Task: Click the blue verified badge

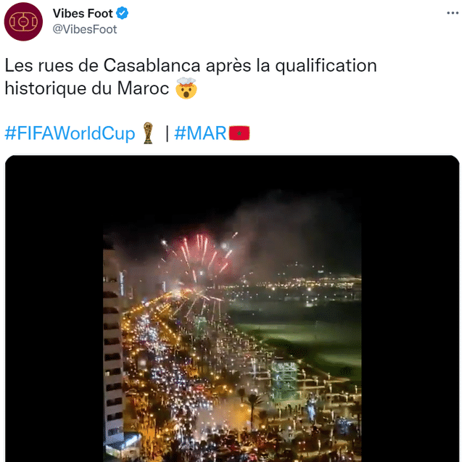Action: 124,13
